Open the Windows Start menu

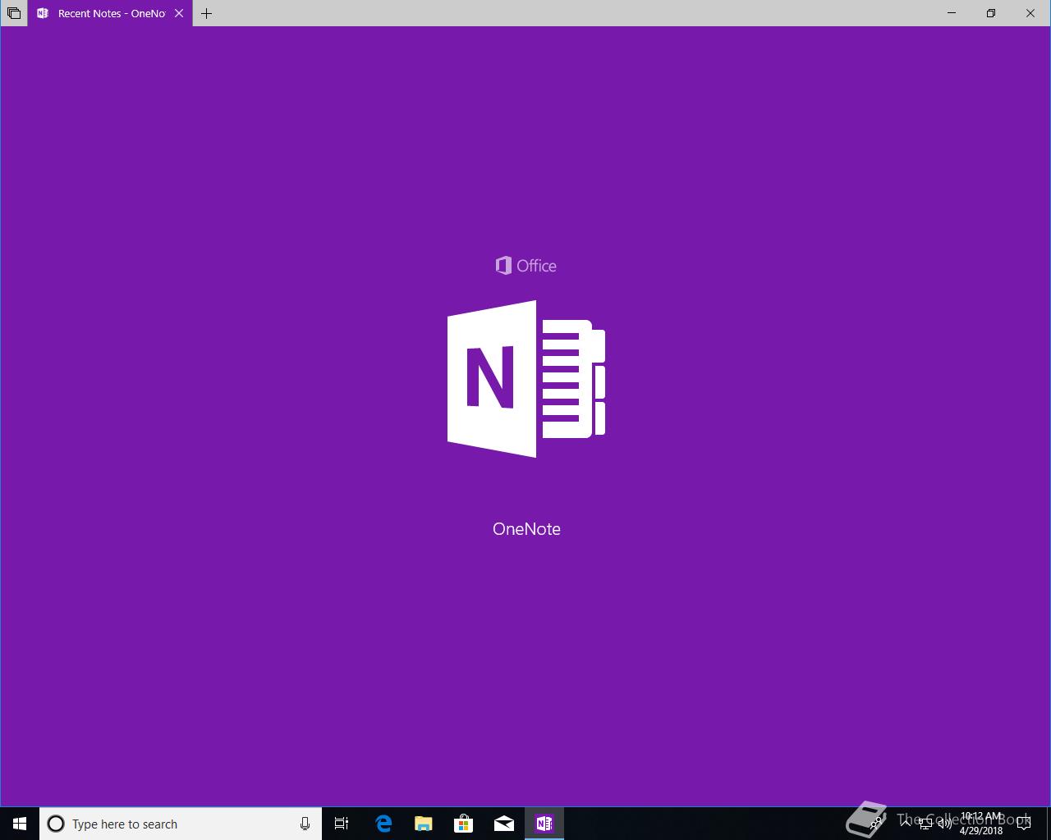pyautogui.click(x=20, y=824)
